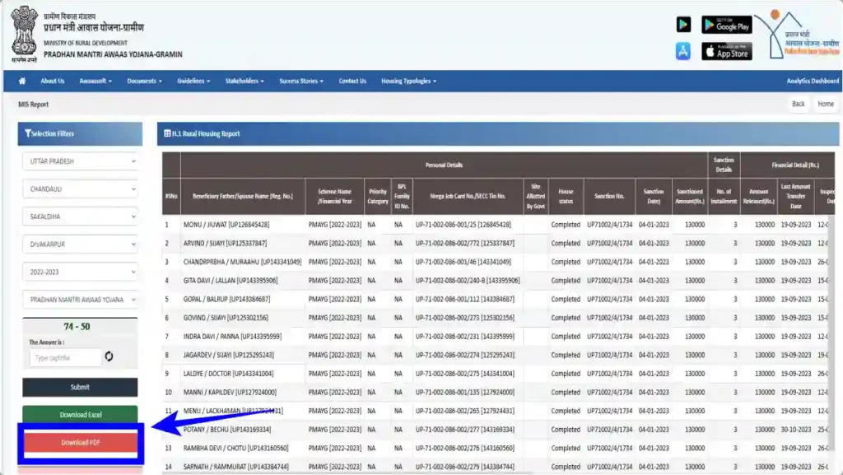Click JAGARDEV / SIJAYI [UP125295243] entry
This screenshot has width=843, height=475.
tap(229, 355)
